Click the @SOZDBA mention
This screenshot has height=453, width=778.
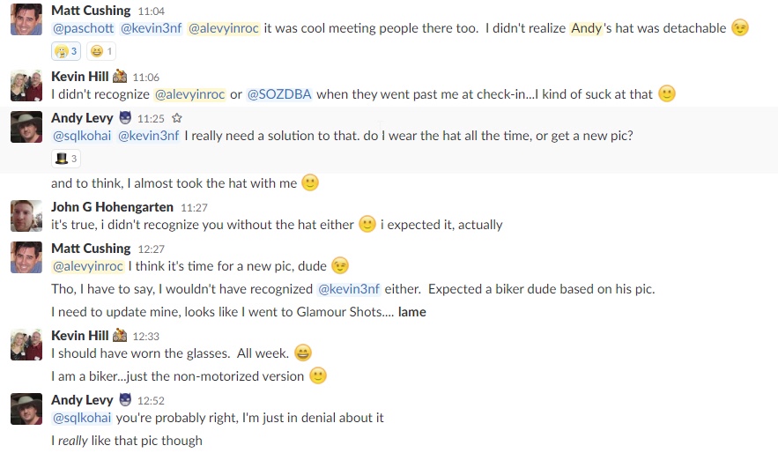tap(279, 94)
